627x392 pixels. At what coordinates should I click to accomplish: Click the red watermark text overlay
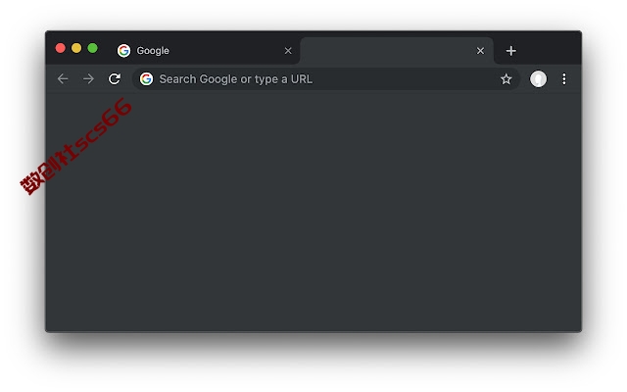76,147
